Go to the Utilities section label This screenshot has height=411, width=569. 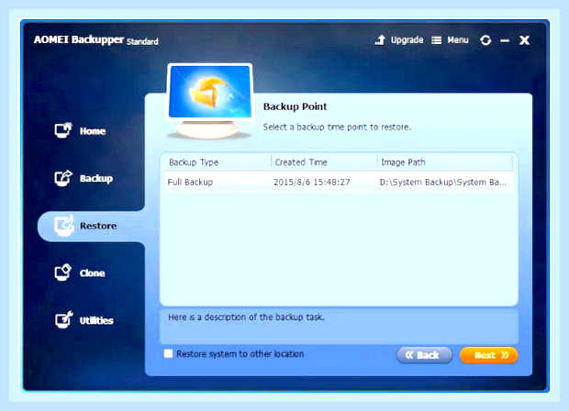96,320
